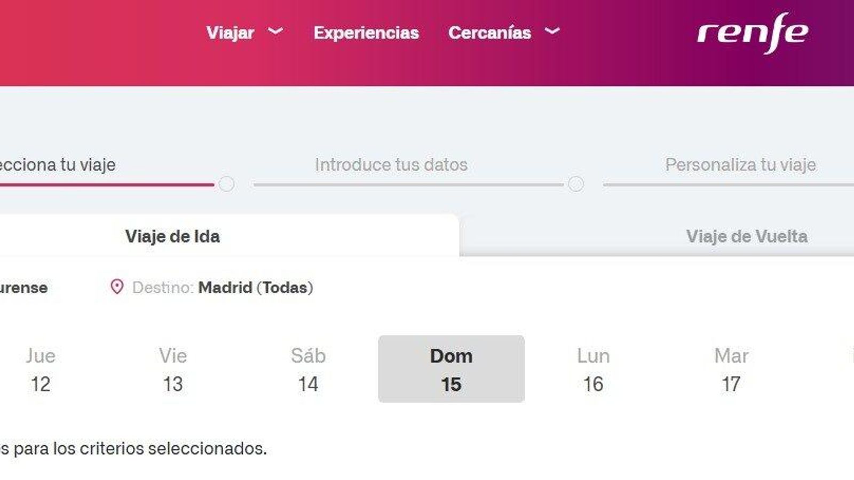Click the progress circle before 'Personaliza tu viaje'
The width and height of the screenshot is (854, 480).
pyautogui.click(x=576, y=185)
